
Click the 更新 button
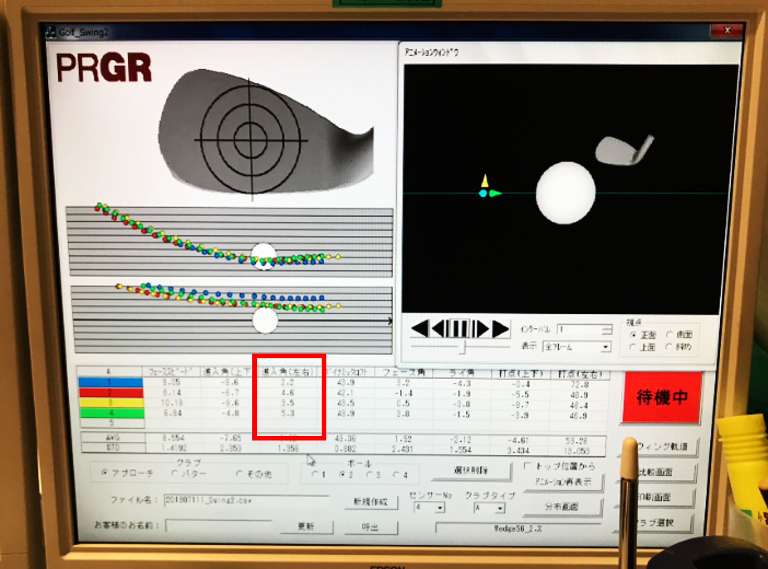pos(306,526)
